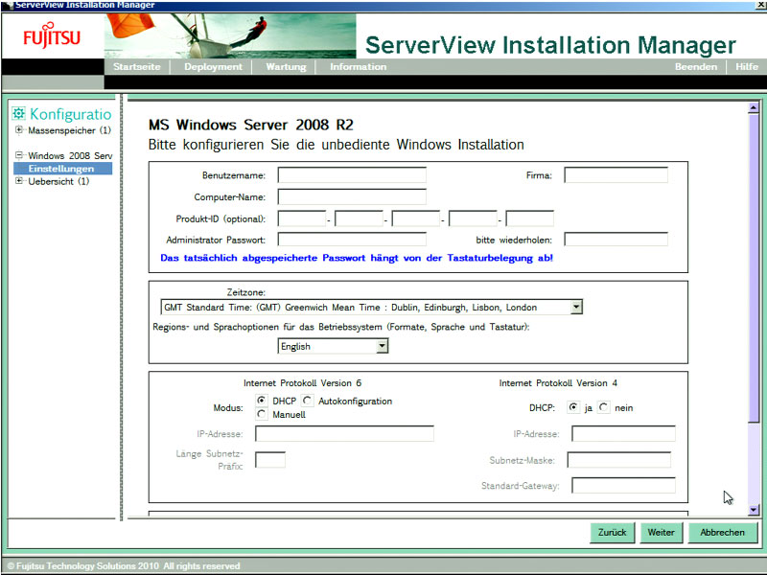Expand the Uebersicht tree node

pyautogui.click(x=19, y=181)
